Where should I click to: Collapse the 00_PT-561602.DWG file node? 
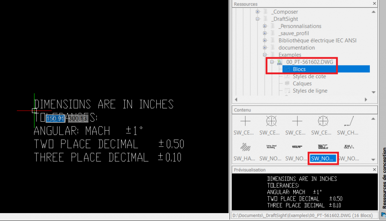click(x=272, y=62)
